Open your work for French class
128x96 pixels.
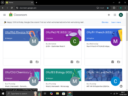(x=113, y=62)
